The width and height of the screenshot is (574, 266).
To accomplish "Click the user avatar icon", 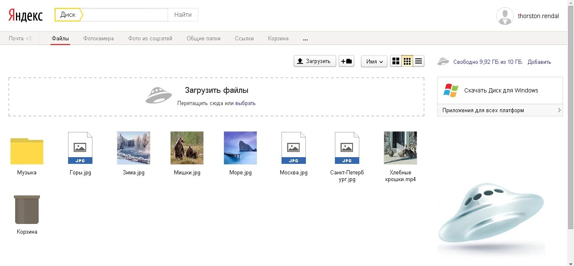I will 505,16.
